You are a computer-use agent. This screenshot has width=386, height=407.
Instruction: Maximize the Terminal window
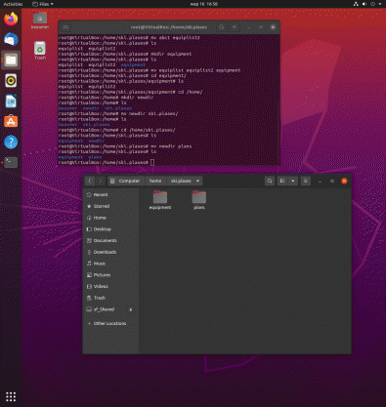click(261, 27)
